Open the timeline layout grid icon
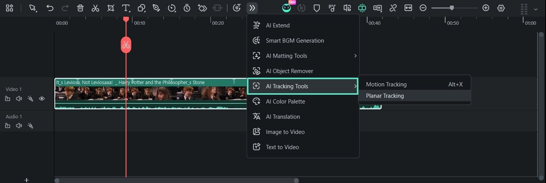This screenshot has width=546, height=183. coord(10,8)
